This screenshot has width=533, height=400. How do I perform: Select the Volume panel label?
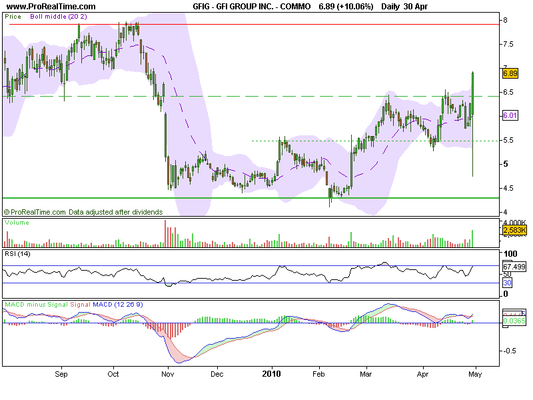click(x=17, y=223)
